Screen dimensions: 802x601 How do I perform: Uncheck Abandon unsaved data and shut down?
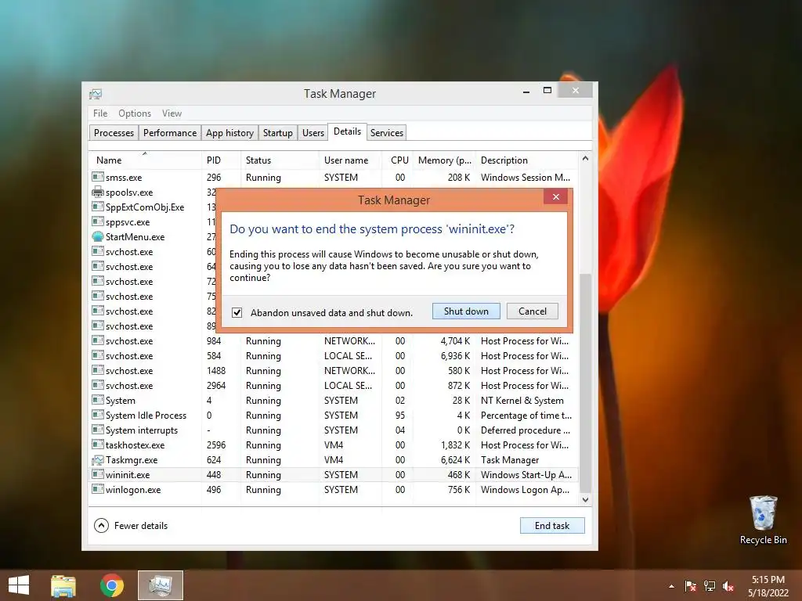click(237, 313)
